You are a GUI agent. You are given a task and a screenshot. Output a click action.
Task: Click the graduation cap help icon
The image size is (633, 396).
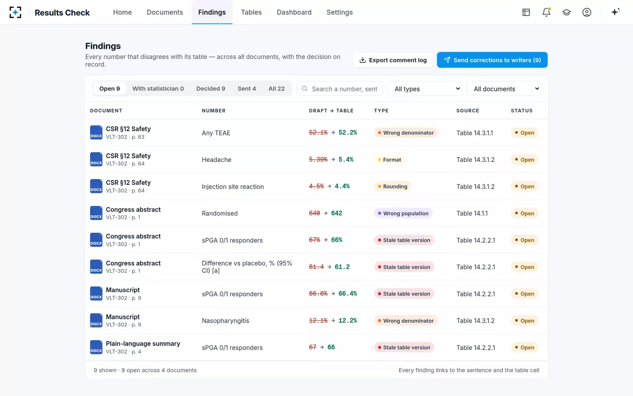click(567, 12)
